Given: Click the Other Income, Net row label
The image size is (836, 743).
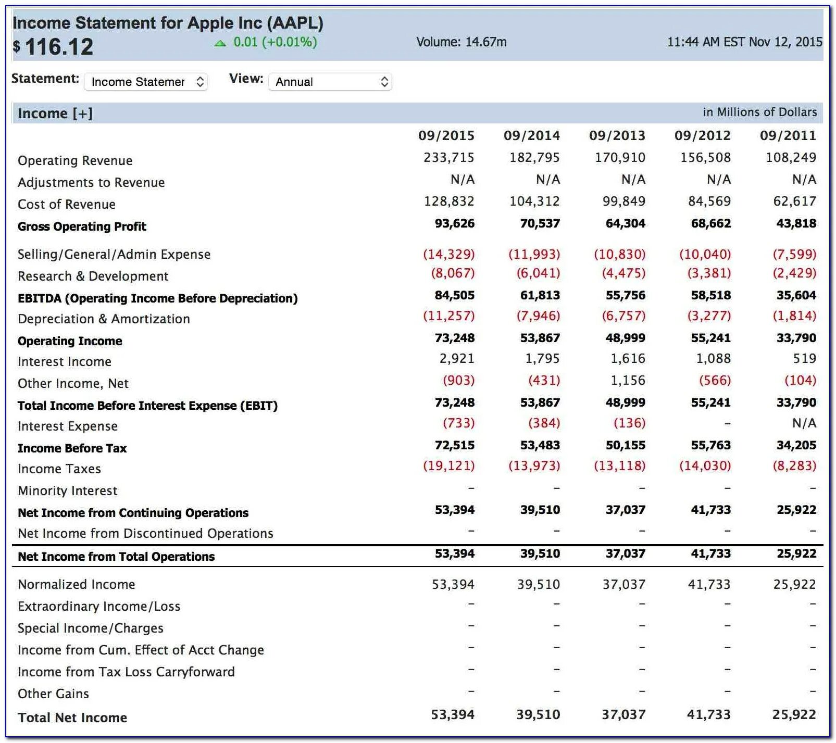Looking at the screenshot, I should tap(73, 384).
